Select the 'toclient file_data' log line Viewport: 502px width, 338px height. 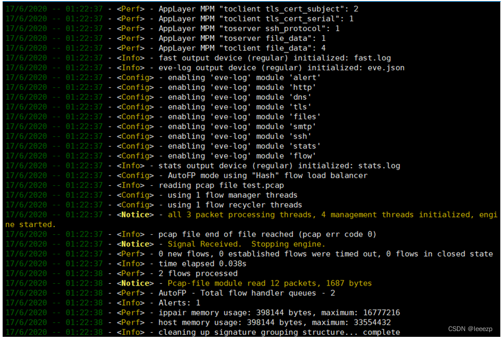(166, 48)
